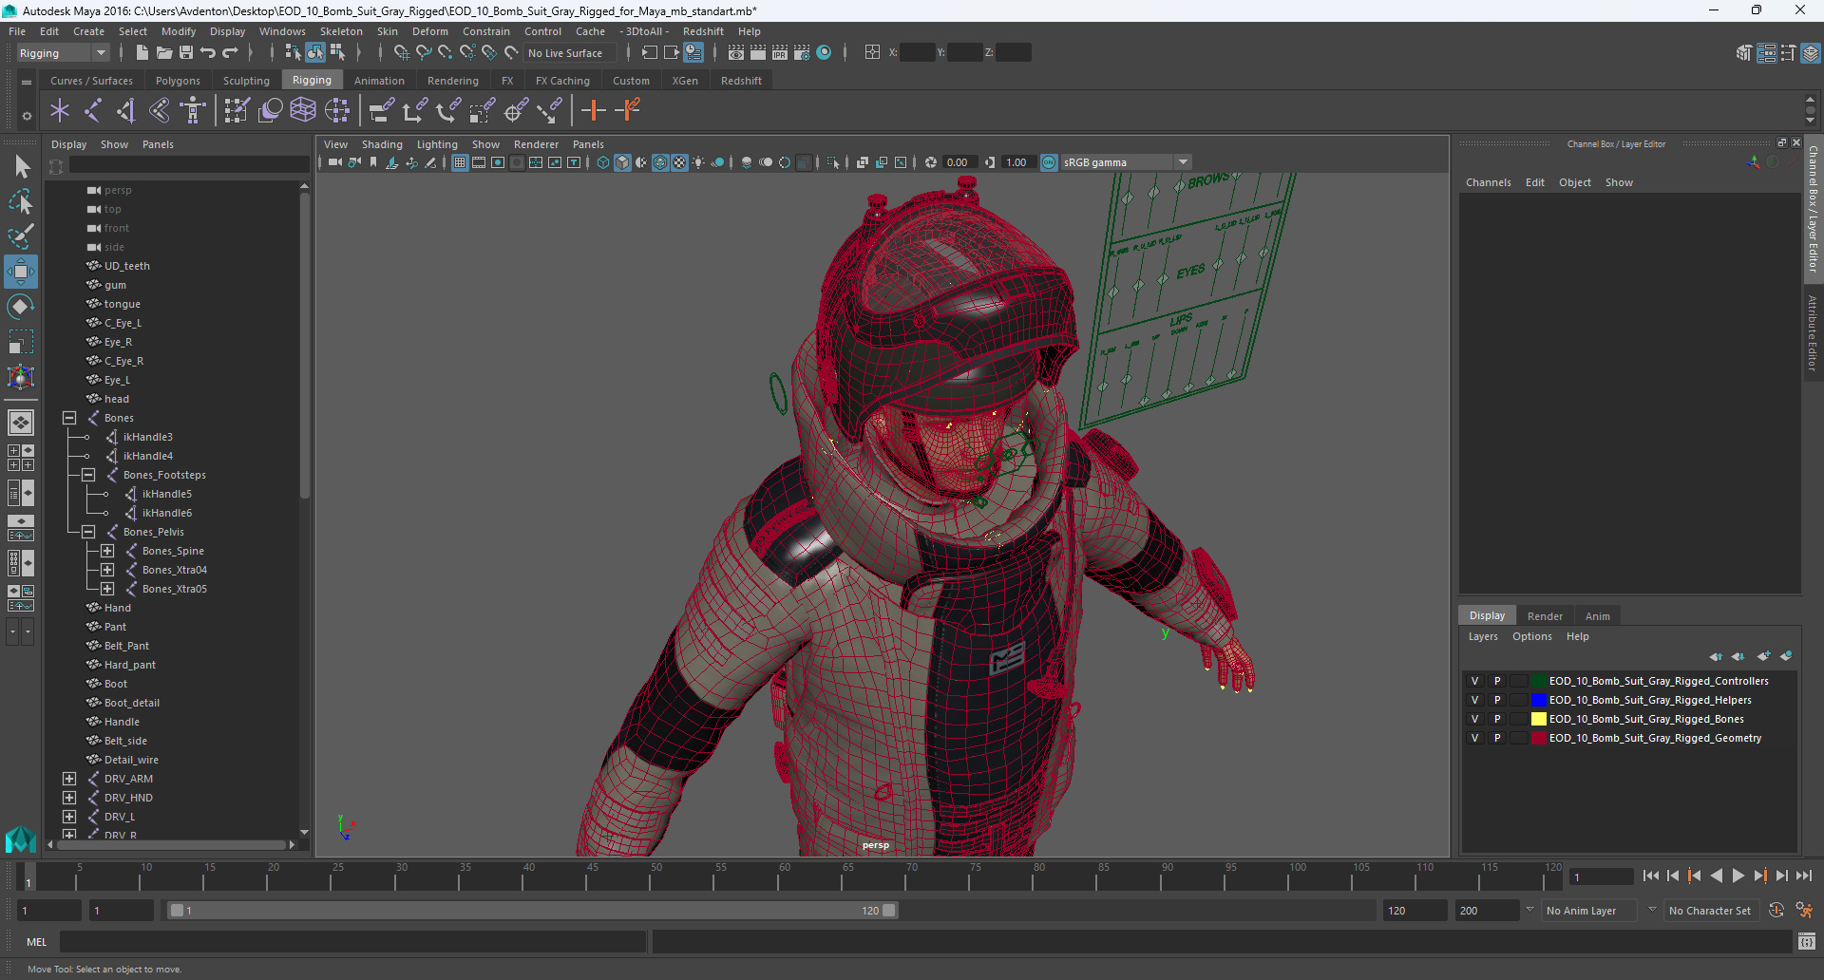
Task: Open the Rigging menu set dropdown
Action: pos(63,53)
